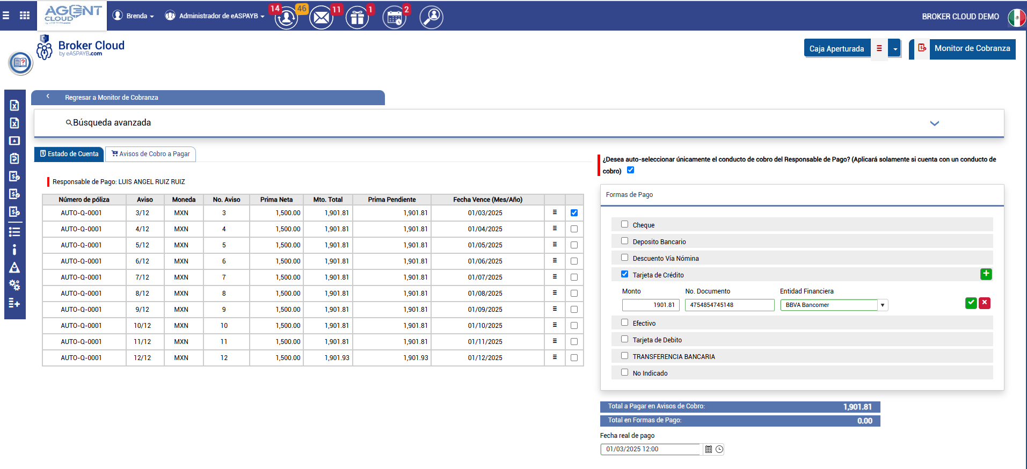This screenshot has width=1027, height=469.
Task: Confirm payment line with green check
Action: (971, 303)
